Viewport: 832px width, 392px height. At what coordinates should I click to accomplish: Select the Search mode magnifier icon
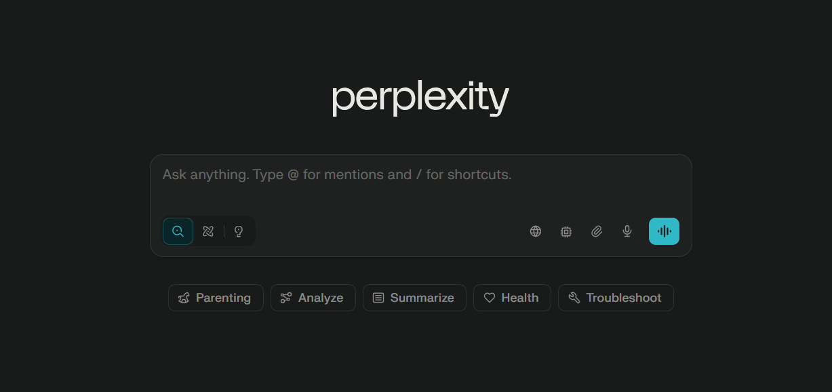click(x=178, y=231)
